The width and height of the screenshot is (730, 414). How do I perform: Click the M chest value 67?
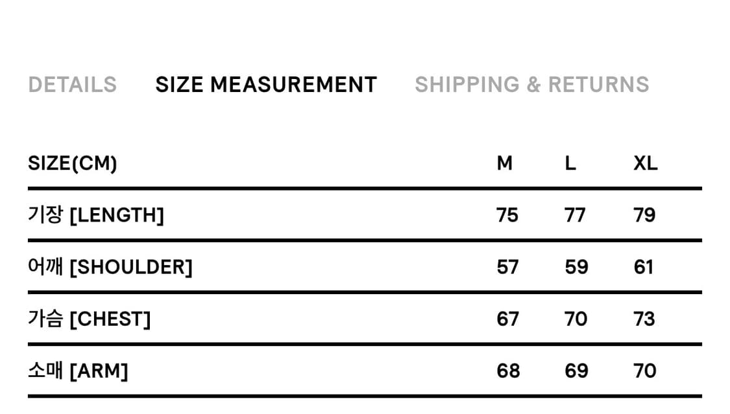[507, 319]
